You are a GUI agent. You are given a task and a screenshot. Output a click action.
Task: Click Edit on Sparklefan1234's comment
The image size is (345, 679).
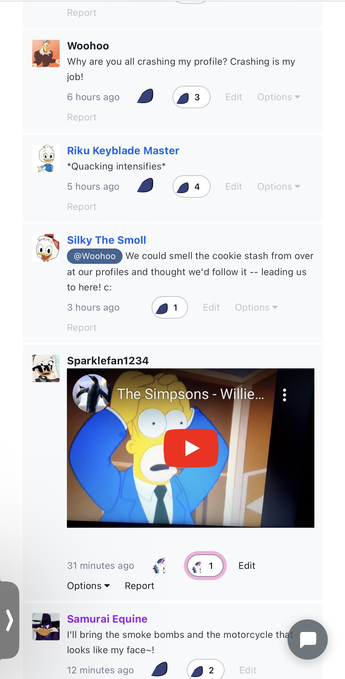pyautogui.click(x=247, y=566)
